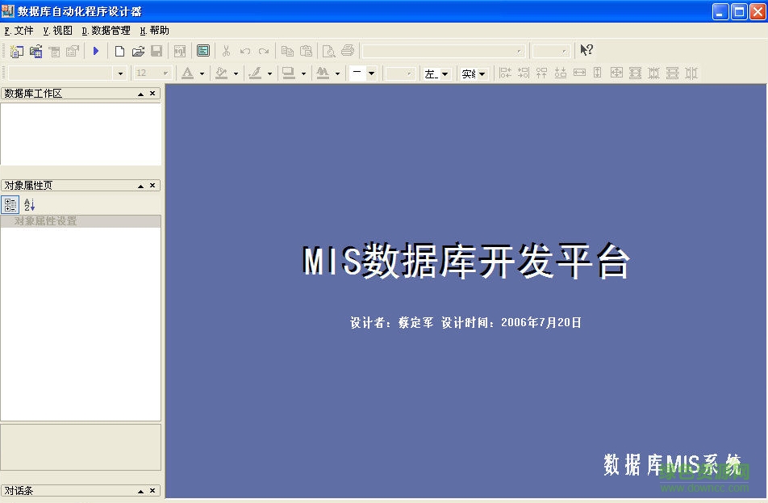768x503 pixels.
Task: Collapse the 数据库工作区 panel
Action: [x=139, y=93]
